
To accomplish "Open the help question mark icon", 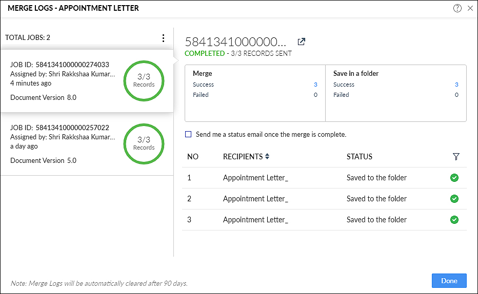I will tap(457, 8).
